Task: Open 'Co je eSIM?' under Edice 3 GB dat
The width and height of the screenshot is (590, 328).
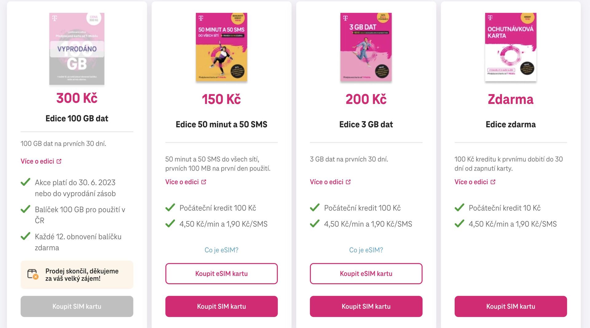Action: click(366, 250)
